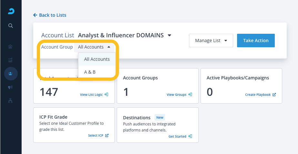Click external-link icon beside Create Playbook
Screen dimensions: 298x154
[274, 95]
